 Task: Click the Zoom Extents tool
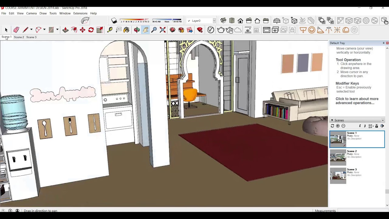163,30
